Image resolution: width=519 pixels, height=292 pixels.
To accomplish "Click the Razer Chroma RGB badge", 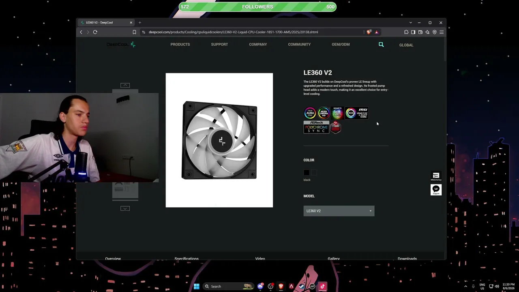I will (324, 113).
